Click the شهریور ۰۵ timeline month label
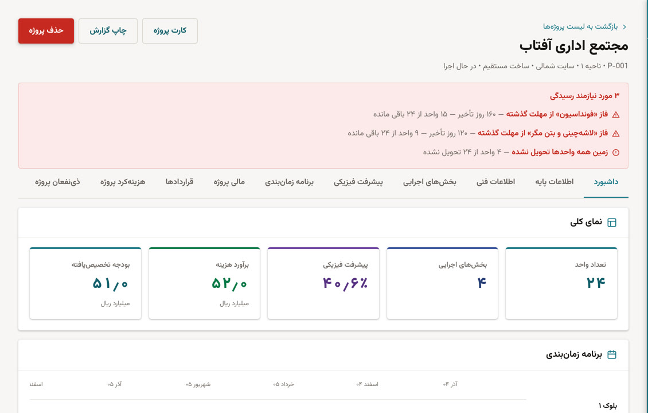This screenshot has height=413, width=648. 198,384
